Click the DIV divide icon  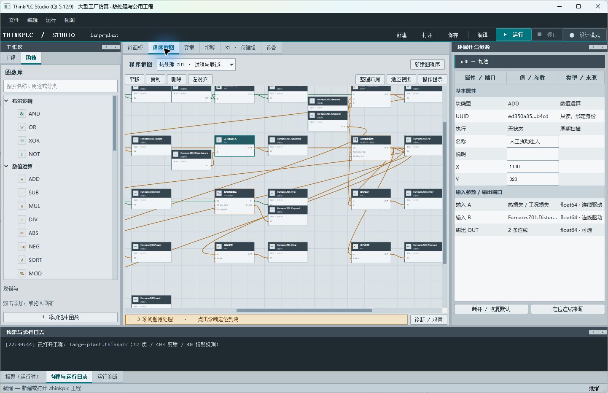point(22,220)
